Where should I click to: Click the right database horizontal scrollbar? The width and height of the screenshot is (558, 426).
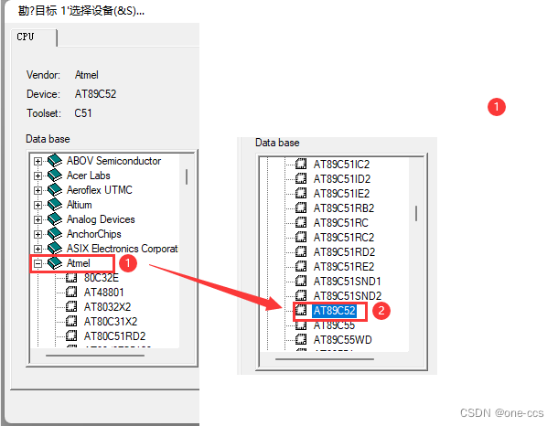[x=325, y=359]
